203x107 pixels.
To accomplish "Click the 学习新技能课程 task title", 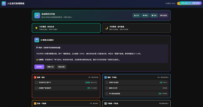I will [x=114, y=94].
